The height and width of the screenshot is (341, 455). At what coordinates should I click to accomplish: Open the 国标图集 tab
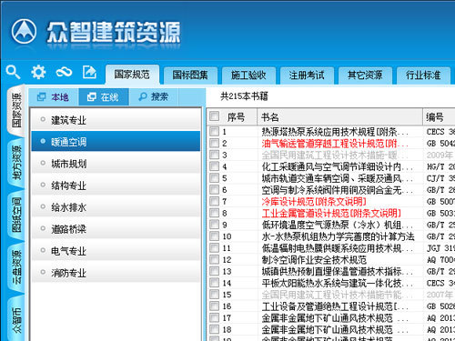point(190,75)
